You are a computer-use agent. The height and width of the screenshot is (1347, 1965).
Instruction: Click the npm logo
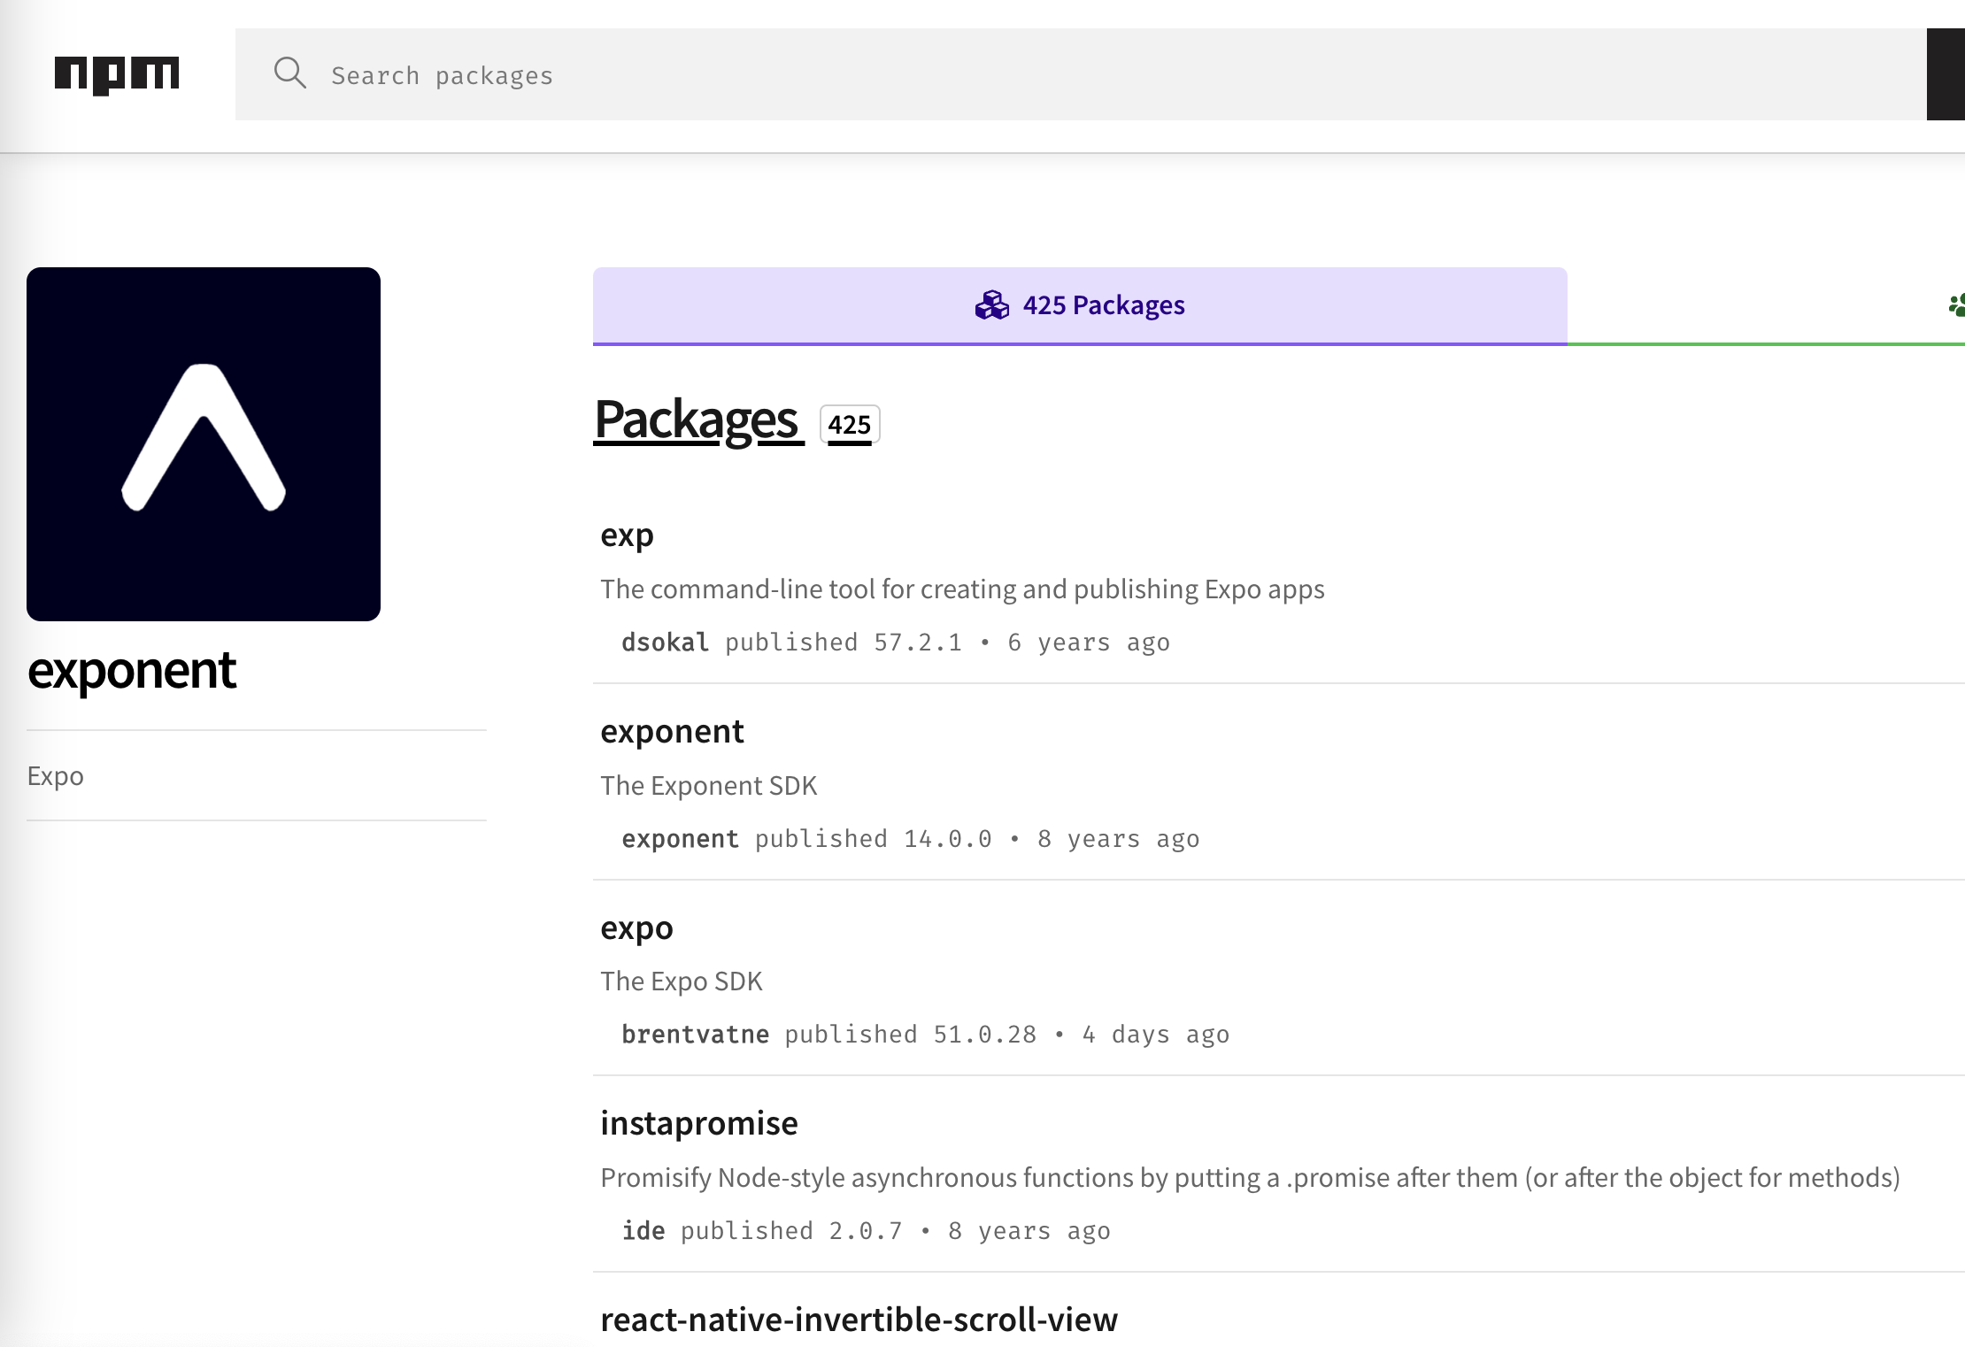(116, 74)
